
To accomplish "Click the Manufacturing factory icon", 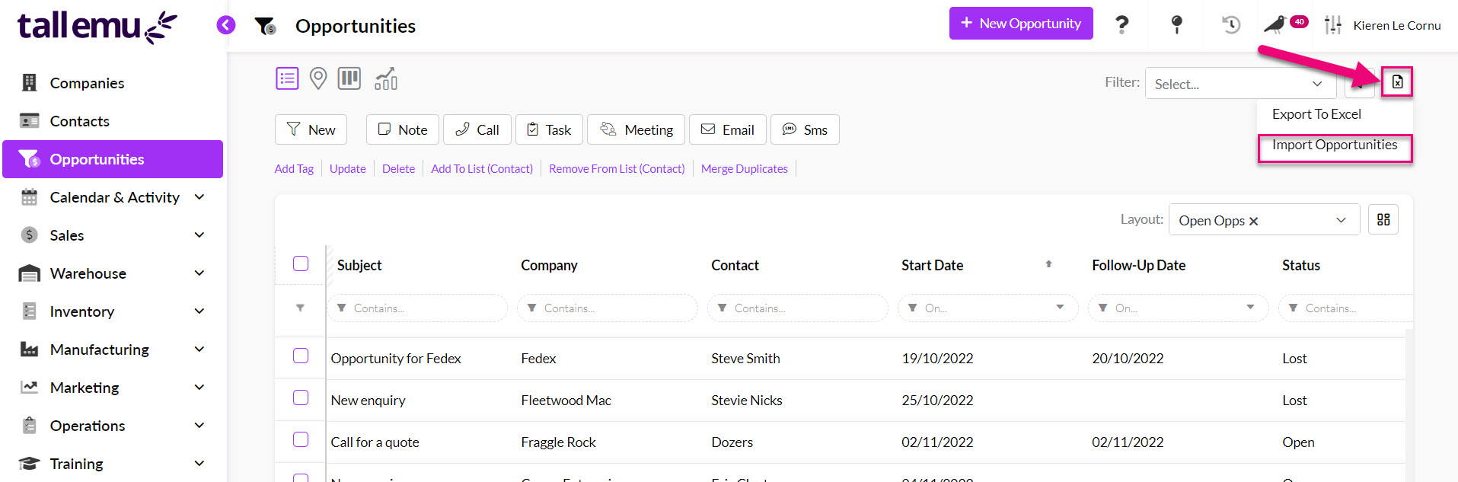I will pos(30,349).
